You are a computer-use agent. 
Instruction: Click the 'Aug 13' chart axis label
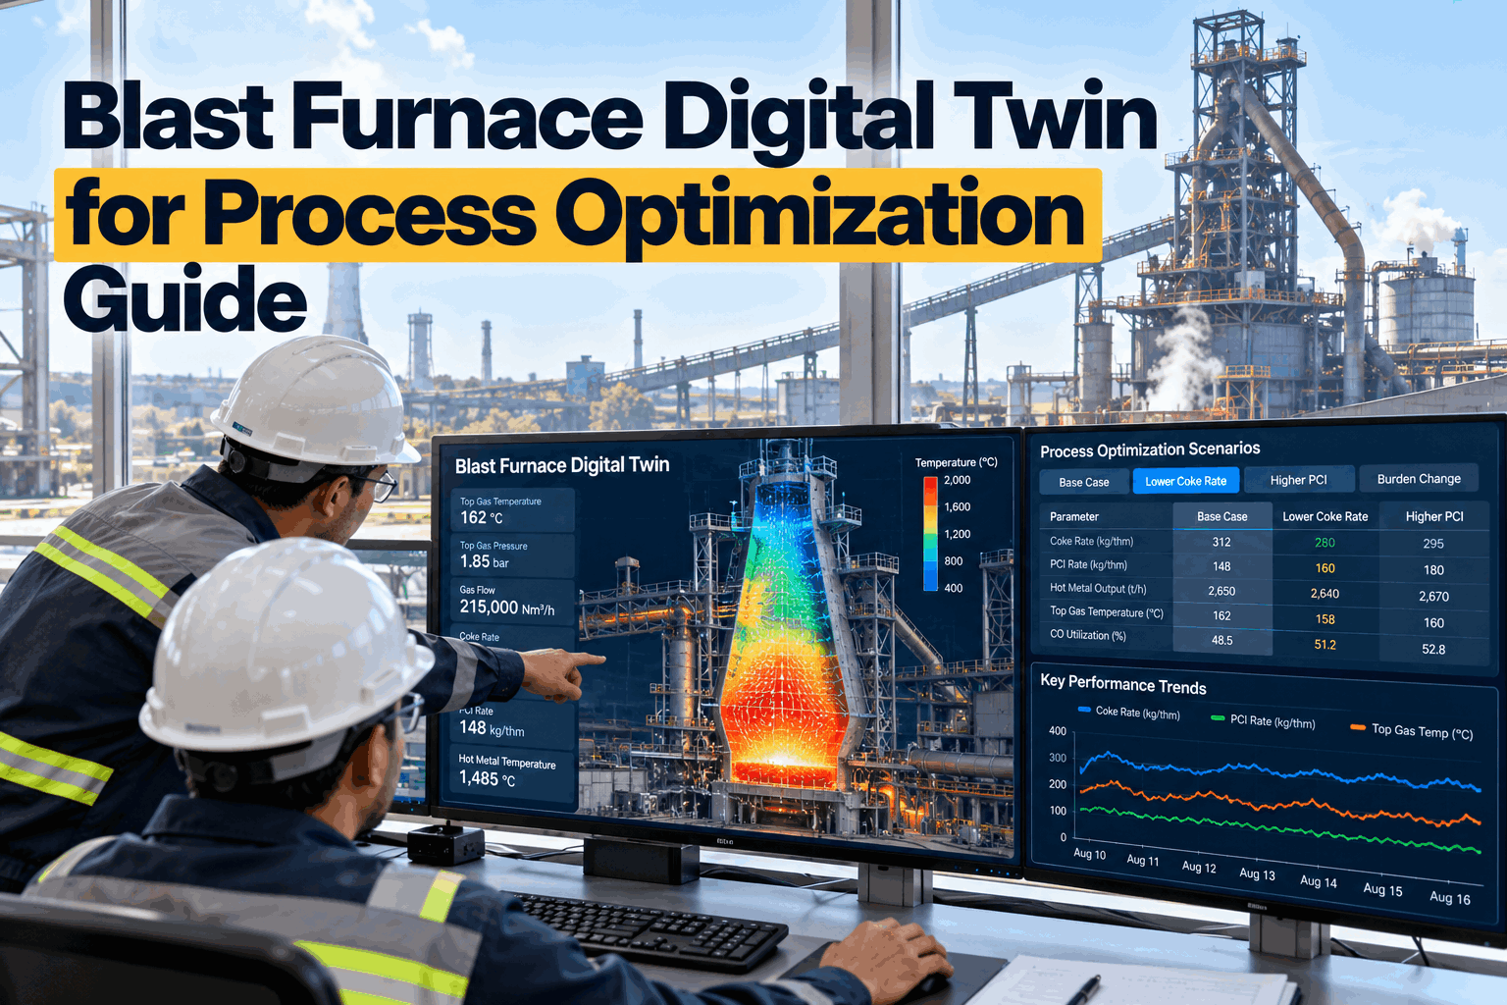pos(1258,874)
